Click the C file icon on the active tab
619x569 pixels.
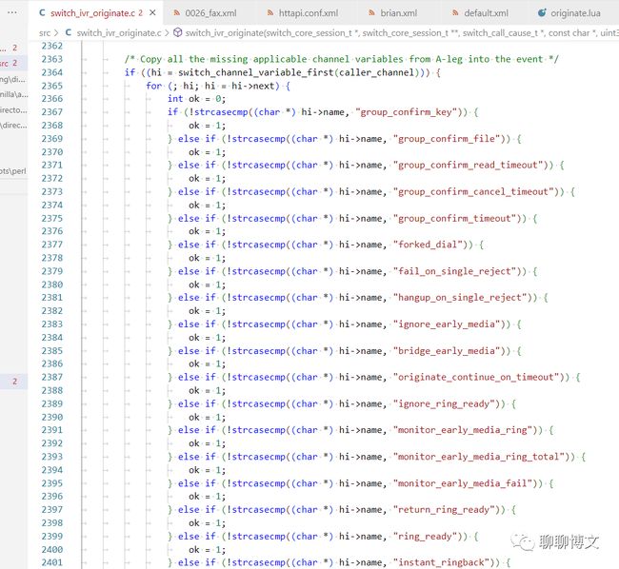[x=42, y=13]
